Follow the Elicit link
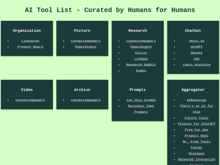220x165 pixels. tap(141, 53)
